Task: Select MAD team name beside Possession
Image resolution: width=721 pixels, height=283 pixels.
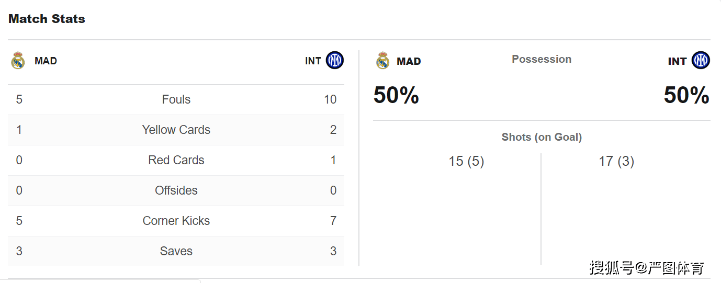Action: click(x=409, y=61)
